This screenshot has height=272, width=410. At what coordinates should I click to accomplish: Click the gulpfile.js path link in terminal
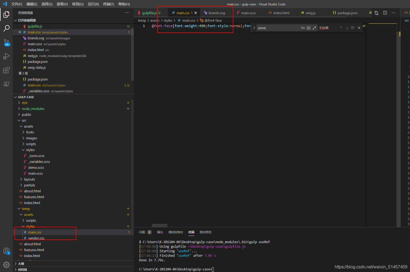pos(216,247)
